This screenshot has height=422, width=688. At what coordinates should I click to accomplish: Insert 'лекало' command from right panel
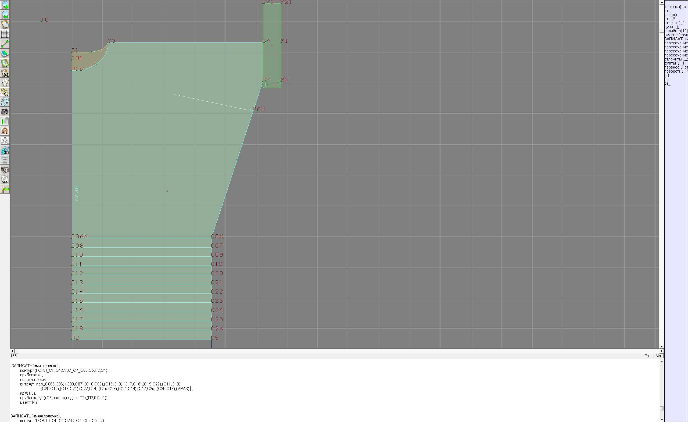click(671, 15)
